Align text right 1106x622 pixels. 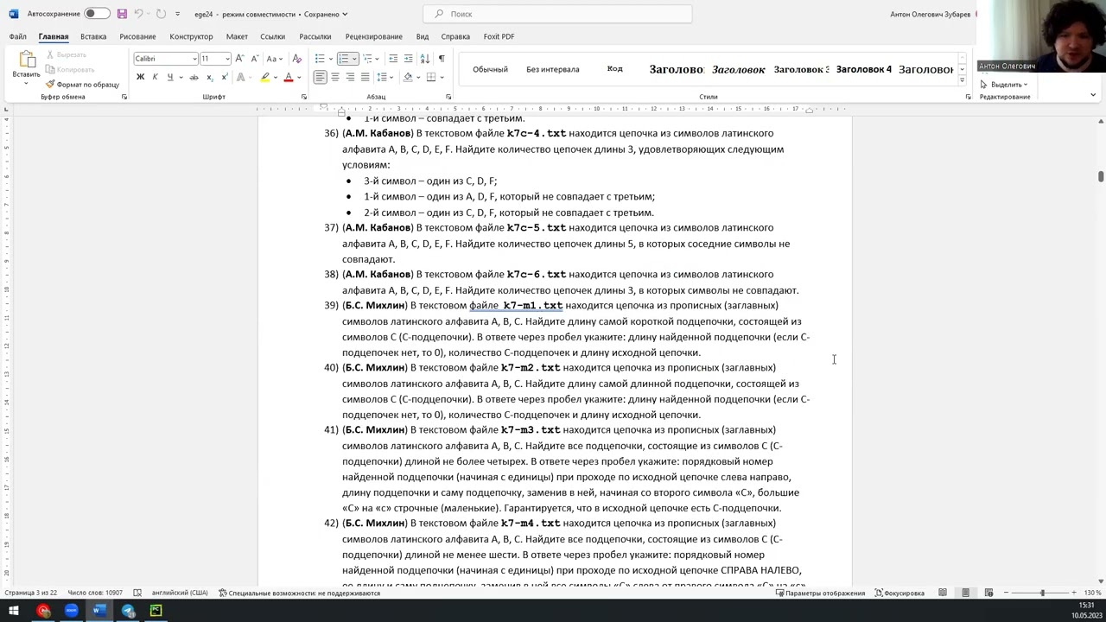click(350, 77)
